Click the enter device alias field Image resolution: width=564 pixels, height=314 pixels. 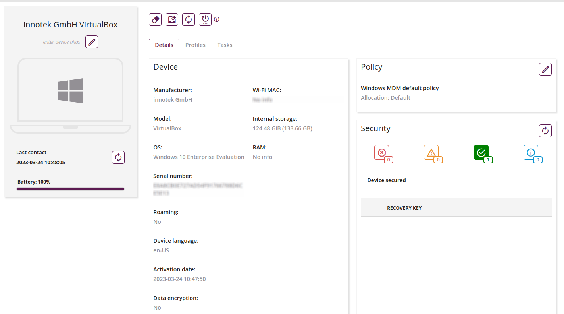coord(62,42)
